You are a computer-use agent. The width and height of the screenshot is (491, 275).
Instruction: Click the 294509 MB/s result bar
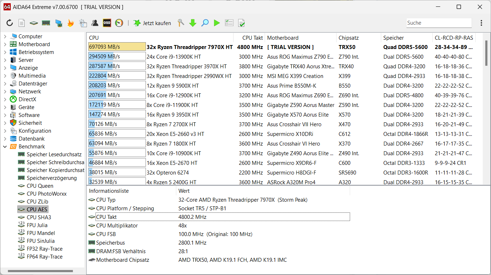pos(117,57)
